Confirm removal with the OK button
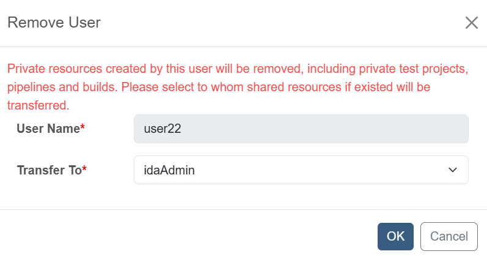Image resolution: width=487 pixels, height=262 pixels. (x=395, y=236)
